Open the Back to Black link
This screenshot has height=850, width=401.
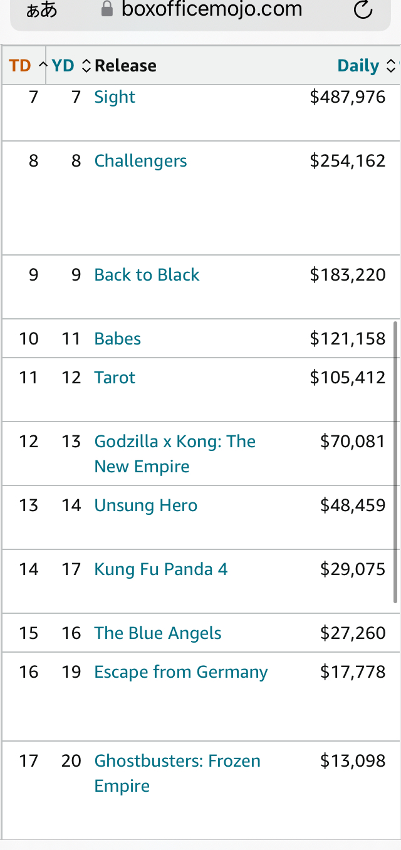pyautogui.click(x=147, y=275)
